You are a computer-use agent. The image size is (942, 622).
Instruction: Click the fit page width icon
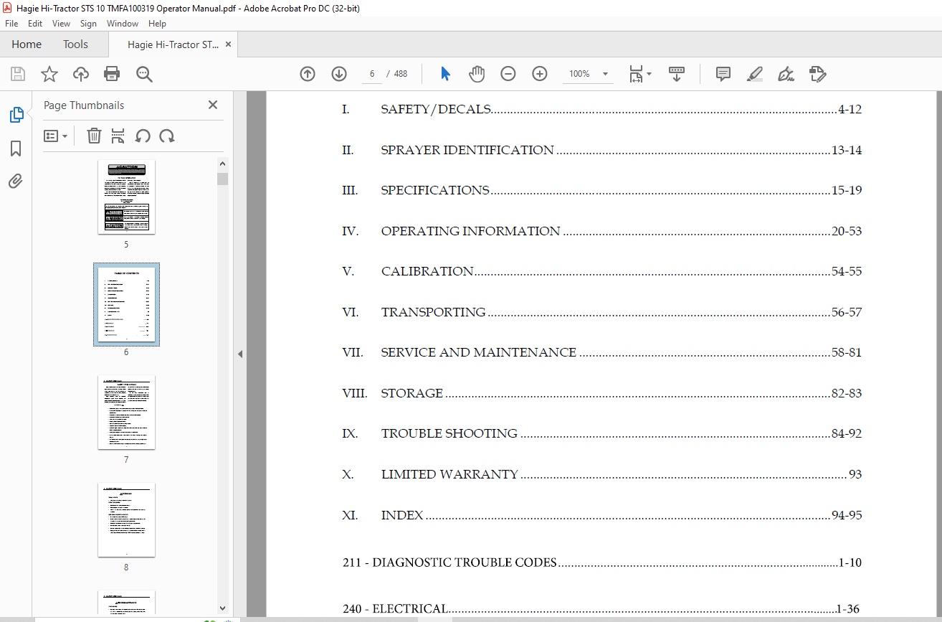click(636, 74)
